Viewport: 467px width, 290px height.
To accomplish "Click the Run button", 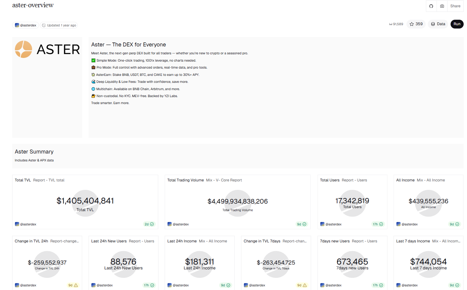I will [x=457, y=24].
